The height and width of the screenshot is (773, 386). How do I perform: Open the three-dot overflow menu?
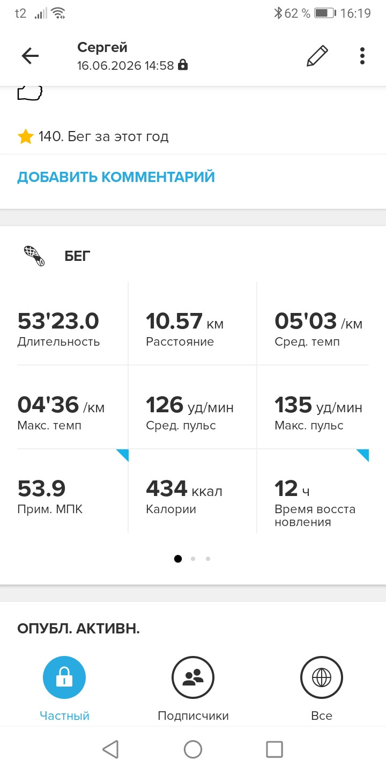coord(362,56)
